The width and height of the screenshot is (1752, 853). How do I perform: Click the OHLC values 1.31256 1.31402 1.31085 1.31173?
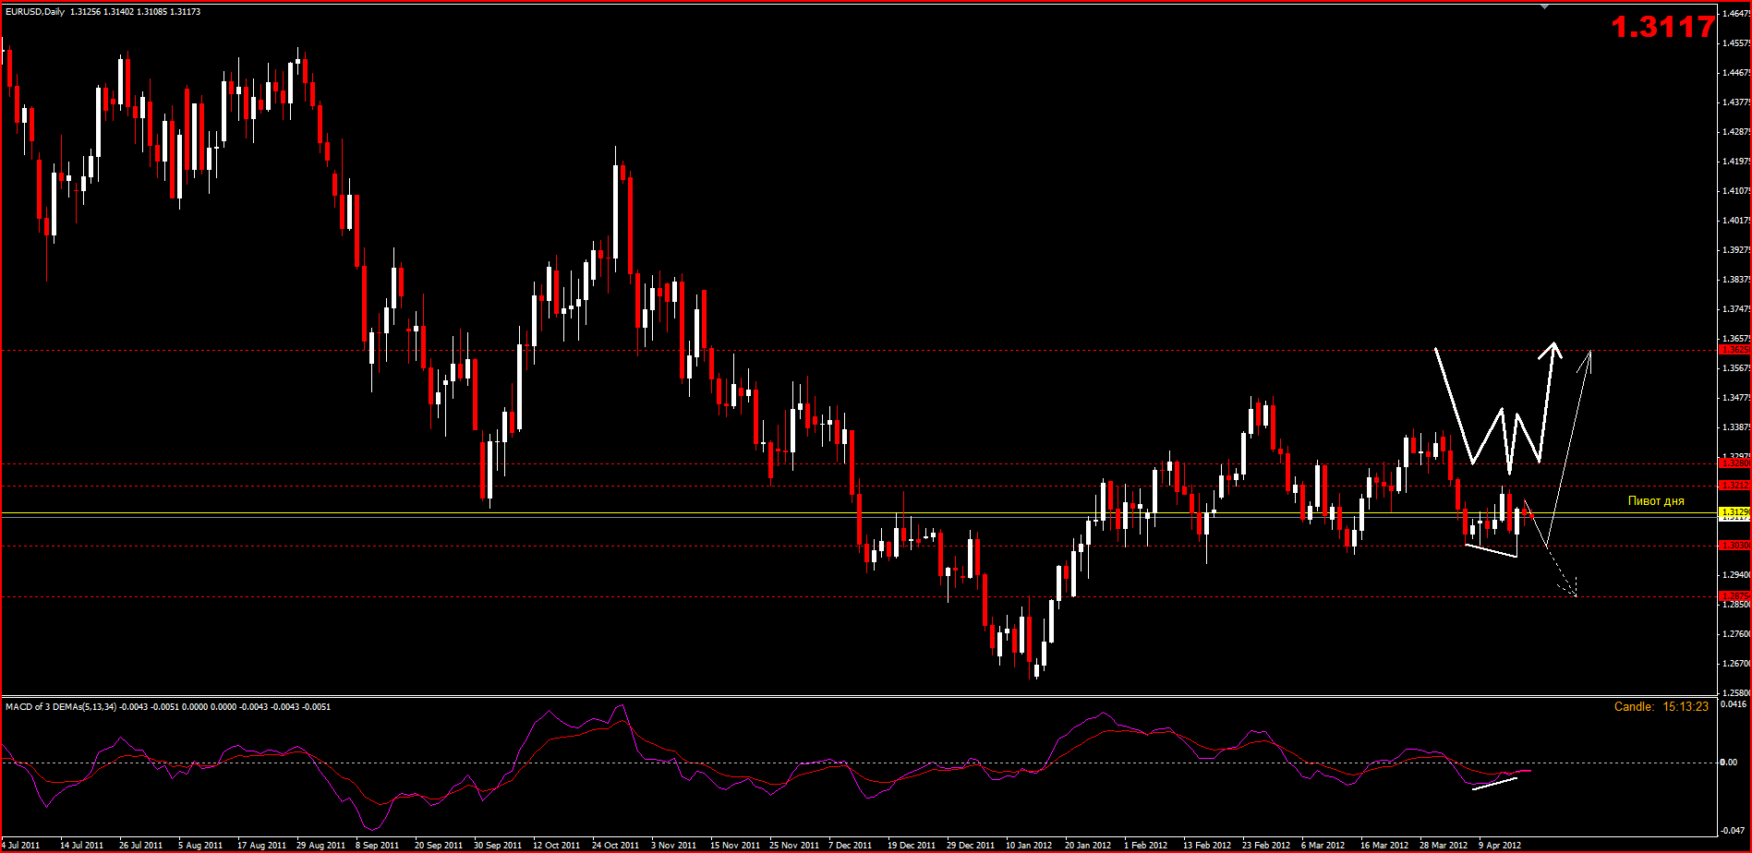coord(137,12)
